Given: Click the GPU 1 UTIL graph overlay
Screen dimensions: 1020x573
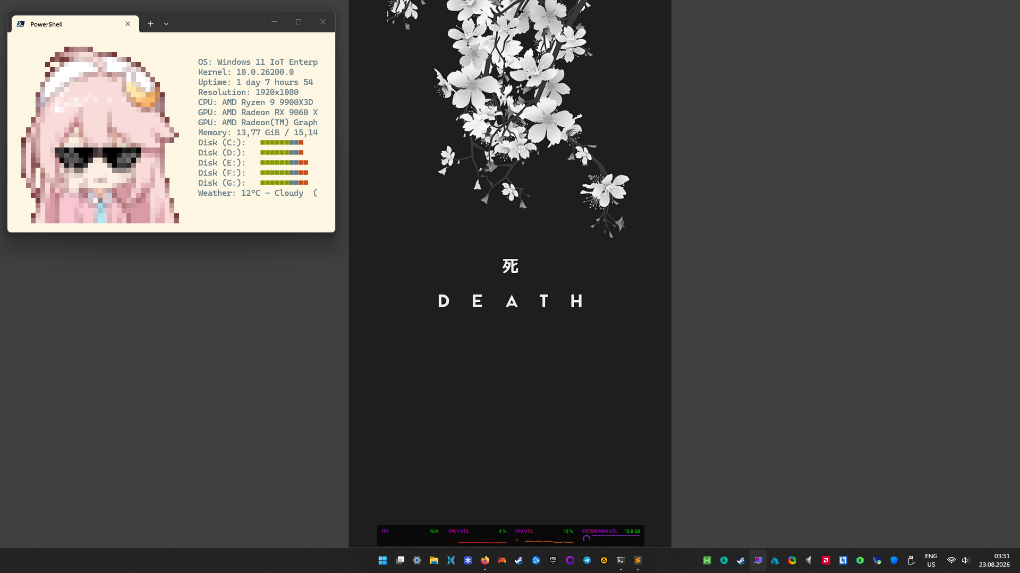Looking at the screenshot, I should click(x=477, y=536).
